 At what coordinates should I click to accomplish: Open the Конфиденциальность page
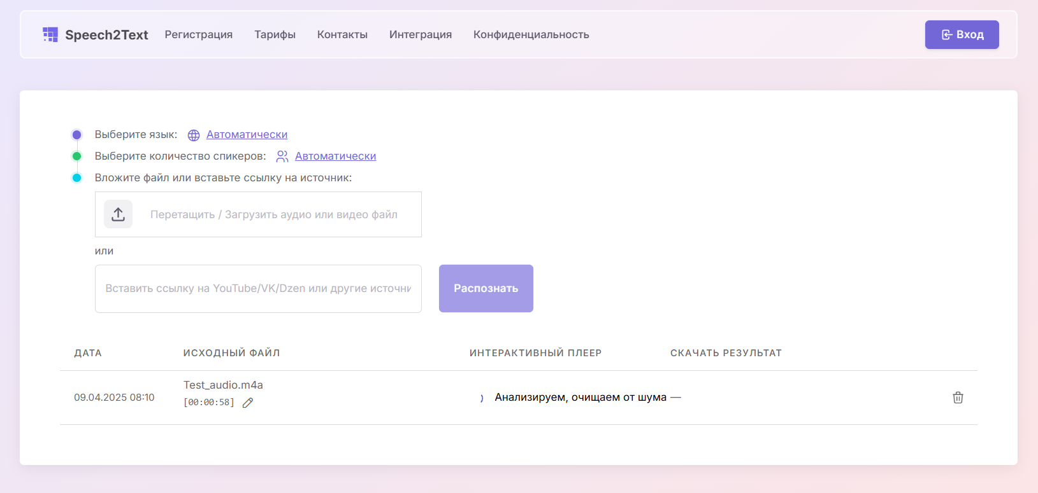pyautogui.click(x=531, y=34)
